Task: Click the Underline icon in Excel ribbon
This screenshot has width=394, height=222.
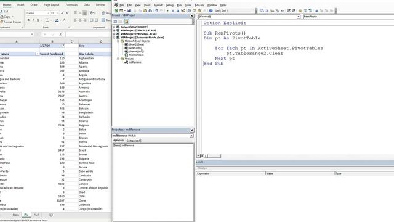Action: point(38,20)
